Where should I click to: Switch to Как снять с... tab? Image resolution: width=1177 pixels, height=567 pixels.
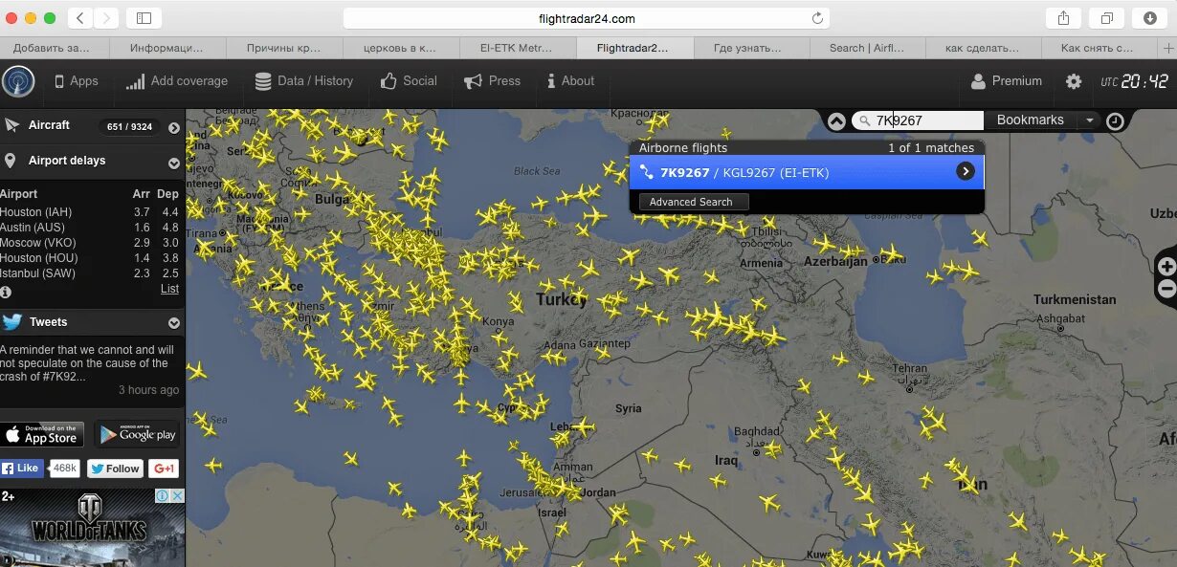(1099, 47)
